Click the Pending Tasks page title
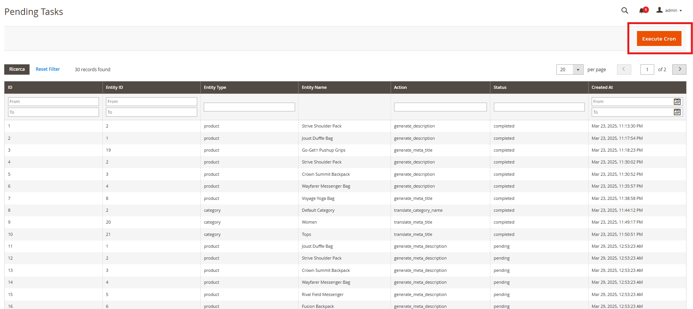Viewport: 693px width, 309px height. click(34, 12)
